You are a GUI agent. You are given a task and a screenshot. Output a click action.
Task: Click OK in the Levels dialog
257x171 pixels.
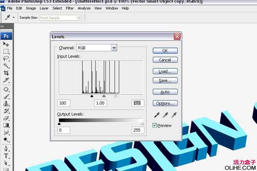(x=165, y=50)
